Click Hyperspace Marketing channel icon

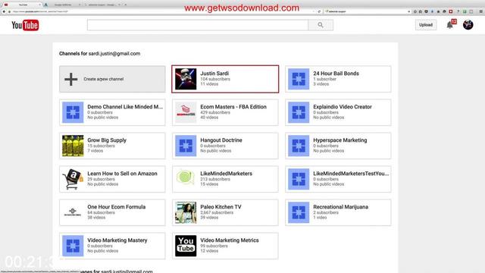tap(299, 146)
